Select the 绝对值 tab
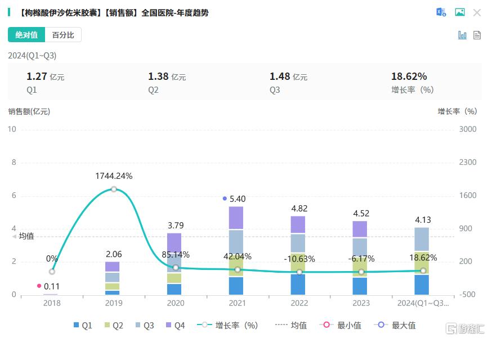This screenshot has width=488, height=338. coord(26,34)
